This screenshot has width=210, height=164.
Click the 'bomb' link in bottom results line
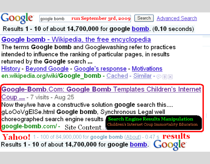click(138, 144)
